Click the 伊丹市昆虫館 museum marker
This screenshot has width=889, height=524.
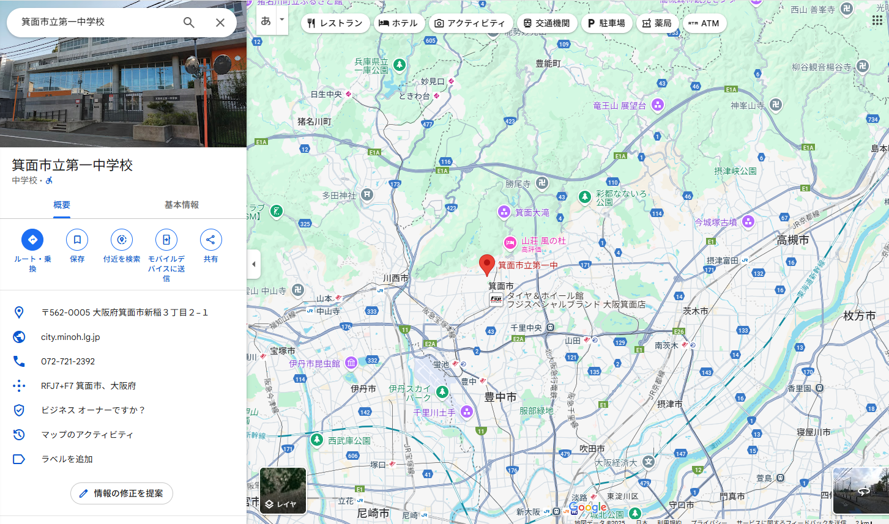click(x=351, y=363)
